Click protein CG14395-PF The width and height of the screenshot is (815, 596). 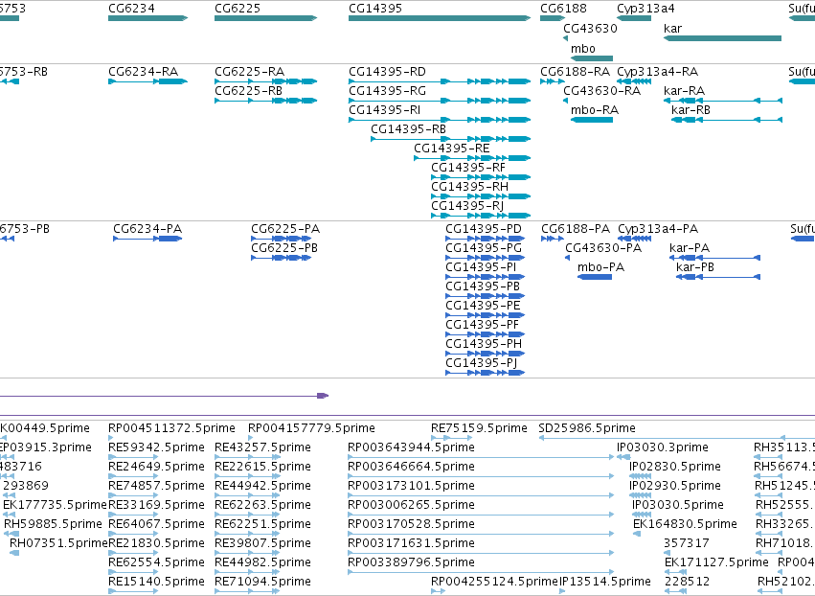[483, 325]
